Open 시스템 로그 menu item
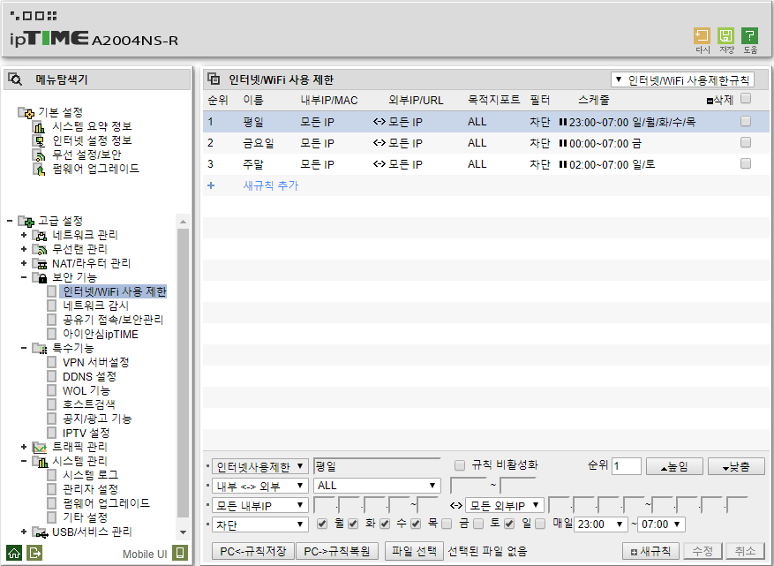Viewport: 774px width, 566px height. click(x=90, y=475)
